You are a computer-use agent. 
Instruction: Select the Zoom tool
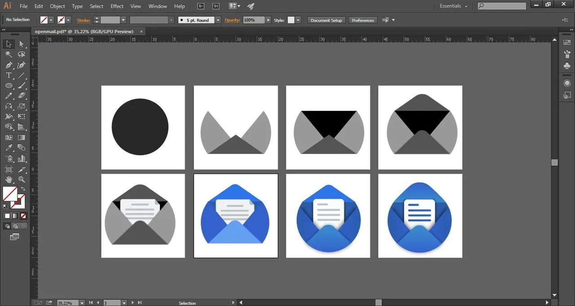click(x=21, y=179)
